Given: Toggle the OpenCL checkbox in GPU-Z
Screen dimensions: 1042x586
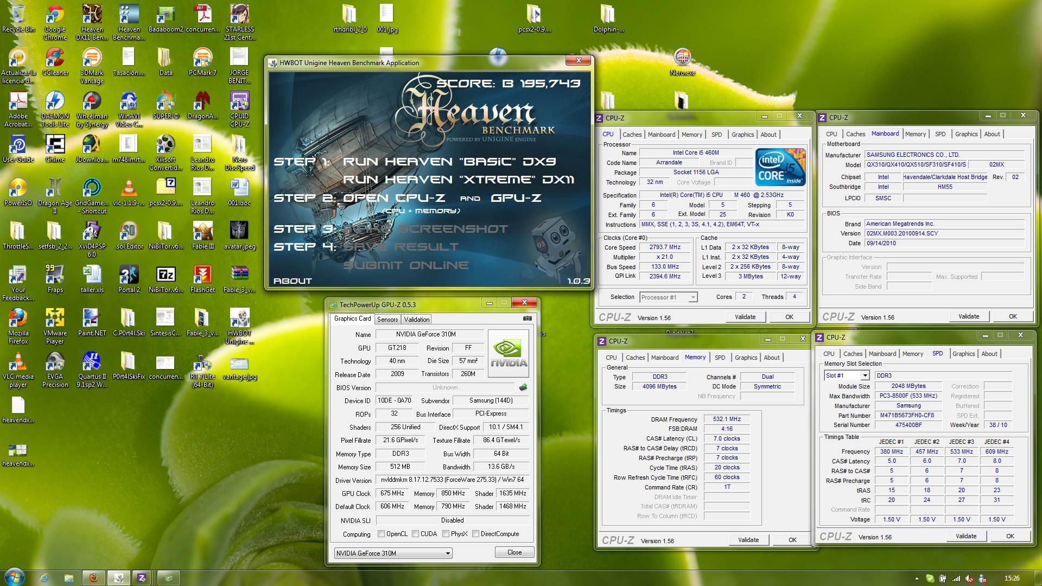Looking at the screenshot, I should click(x=381, y=534).
